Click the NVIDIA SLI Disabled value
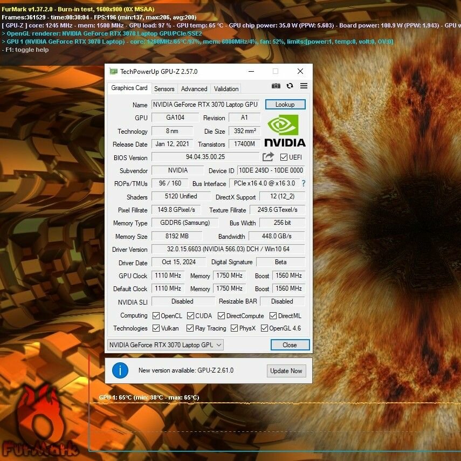Viewport: 461px width, 461px height. (x=182, y=301)
